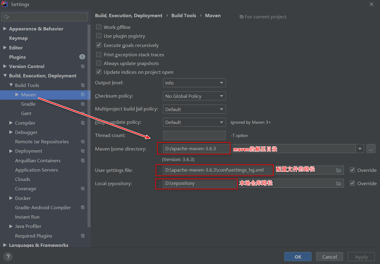Viewport: 380px width, 264px height.
Task: Select Gant under Build Tools
Action: 26,113
